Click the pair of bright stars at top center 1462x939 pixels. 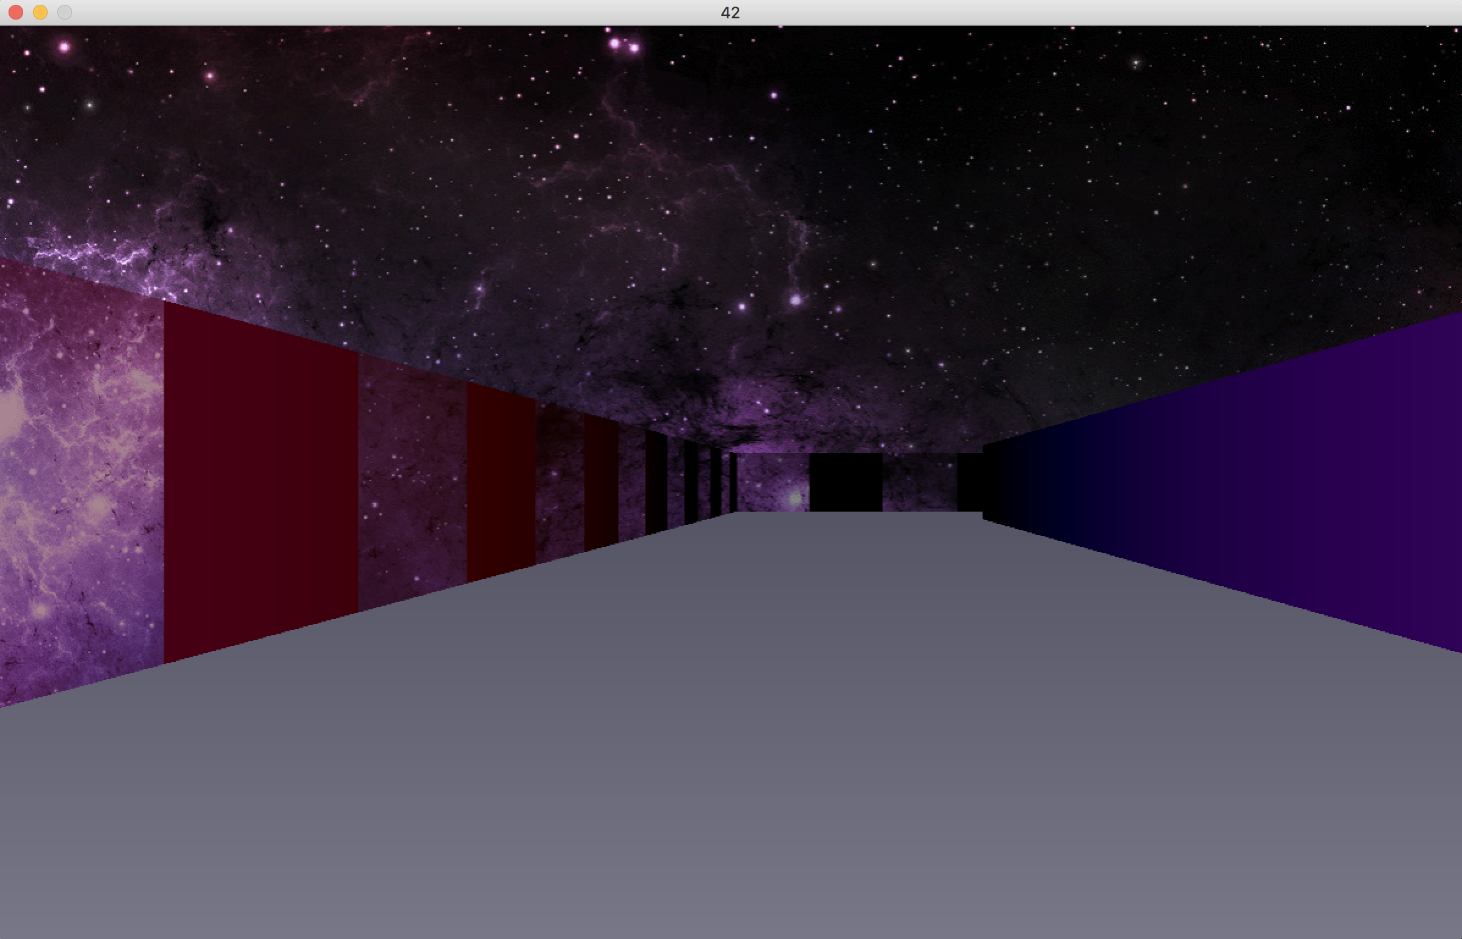(624, 45)
